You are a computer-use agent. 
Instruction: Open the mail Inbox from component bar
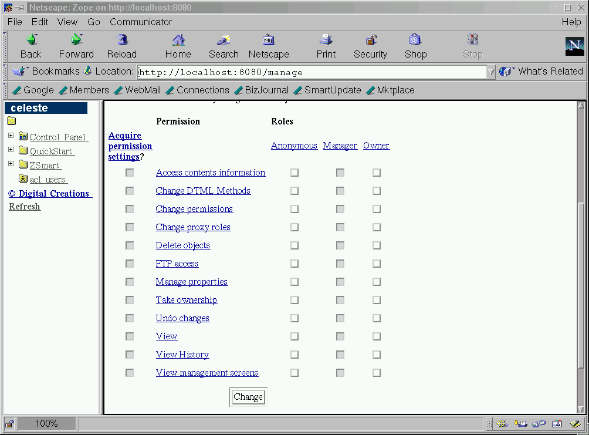(x=520, y=424)
